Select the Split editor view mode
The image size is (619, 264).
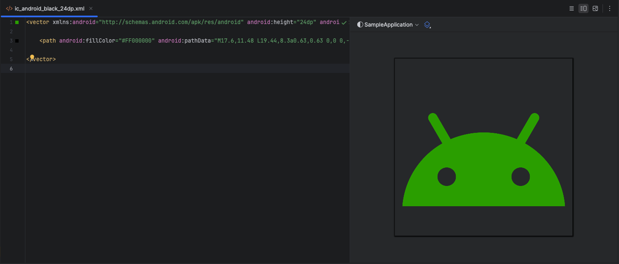[x=583, y=8]
